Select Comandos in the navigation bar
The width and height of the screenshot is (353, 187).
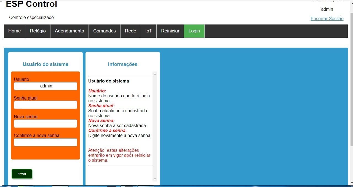pyautogui.click(x=105, y=31)
